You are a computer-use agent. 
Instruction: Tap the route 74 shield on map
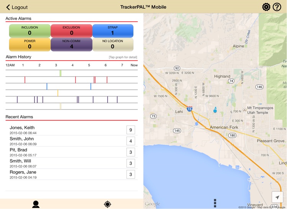point(231,81)
